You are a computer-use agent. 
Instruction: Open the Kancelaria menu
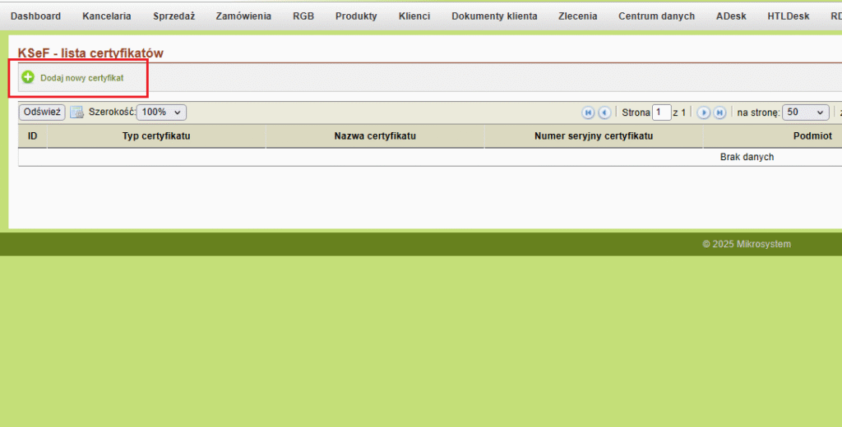pyautogui.click(x=107, y=16)
